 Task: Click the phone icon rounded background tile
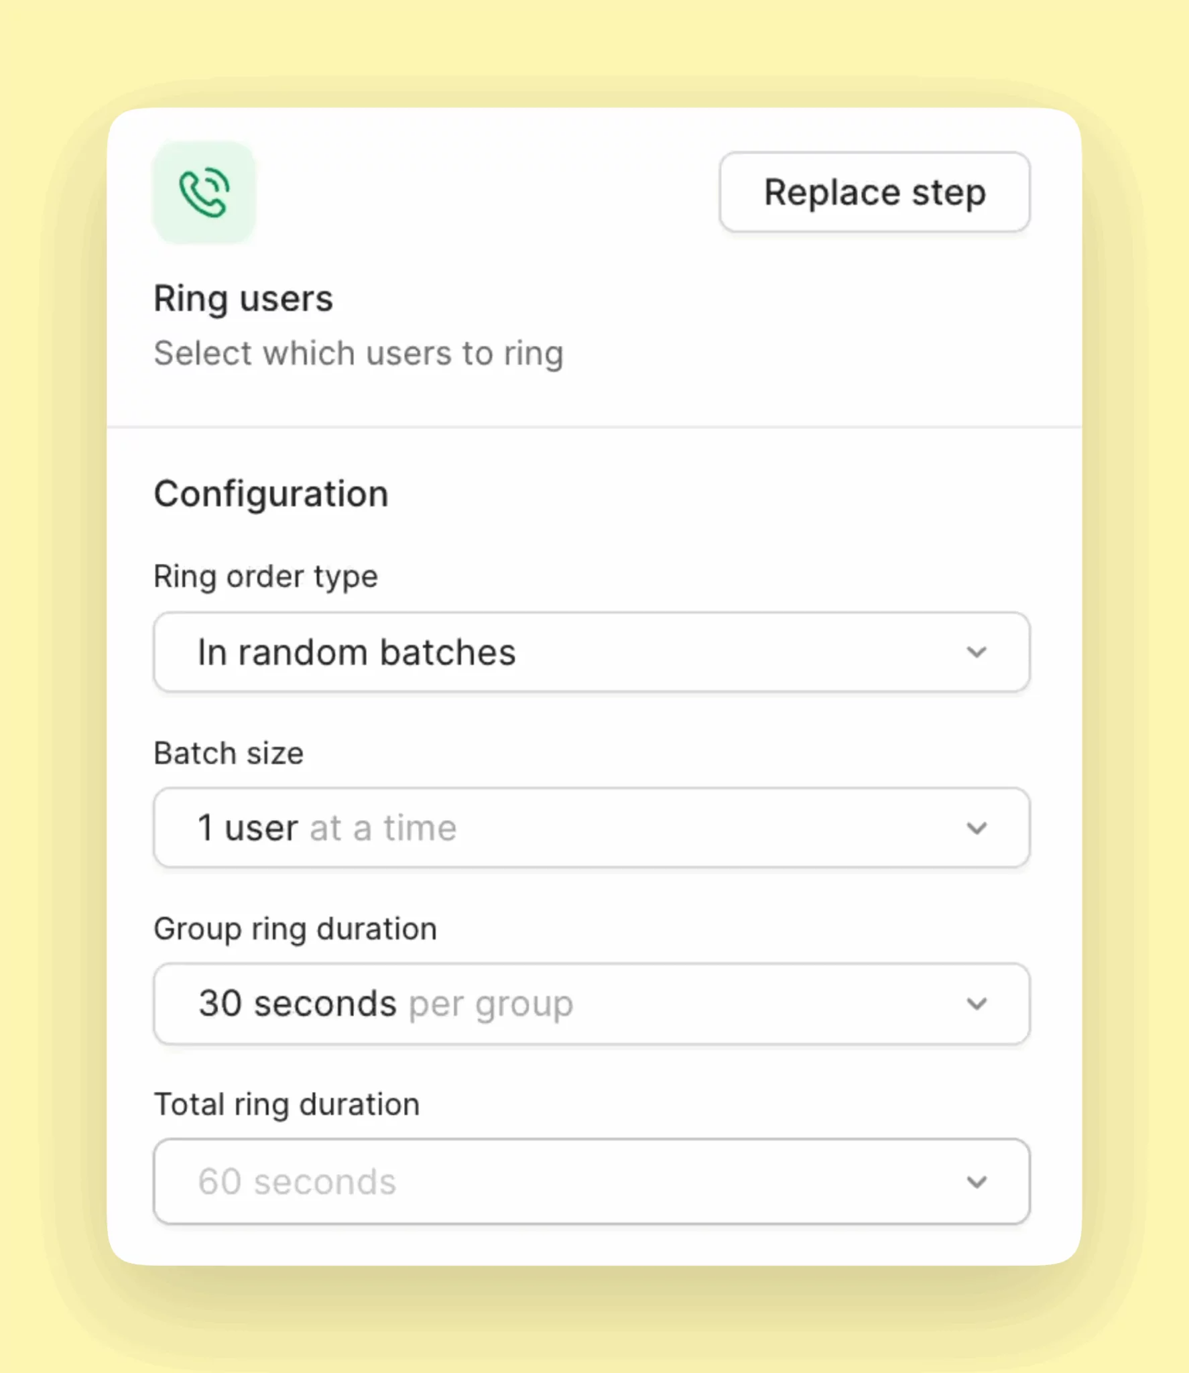tap(204, 192)
